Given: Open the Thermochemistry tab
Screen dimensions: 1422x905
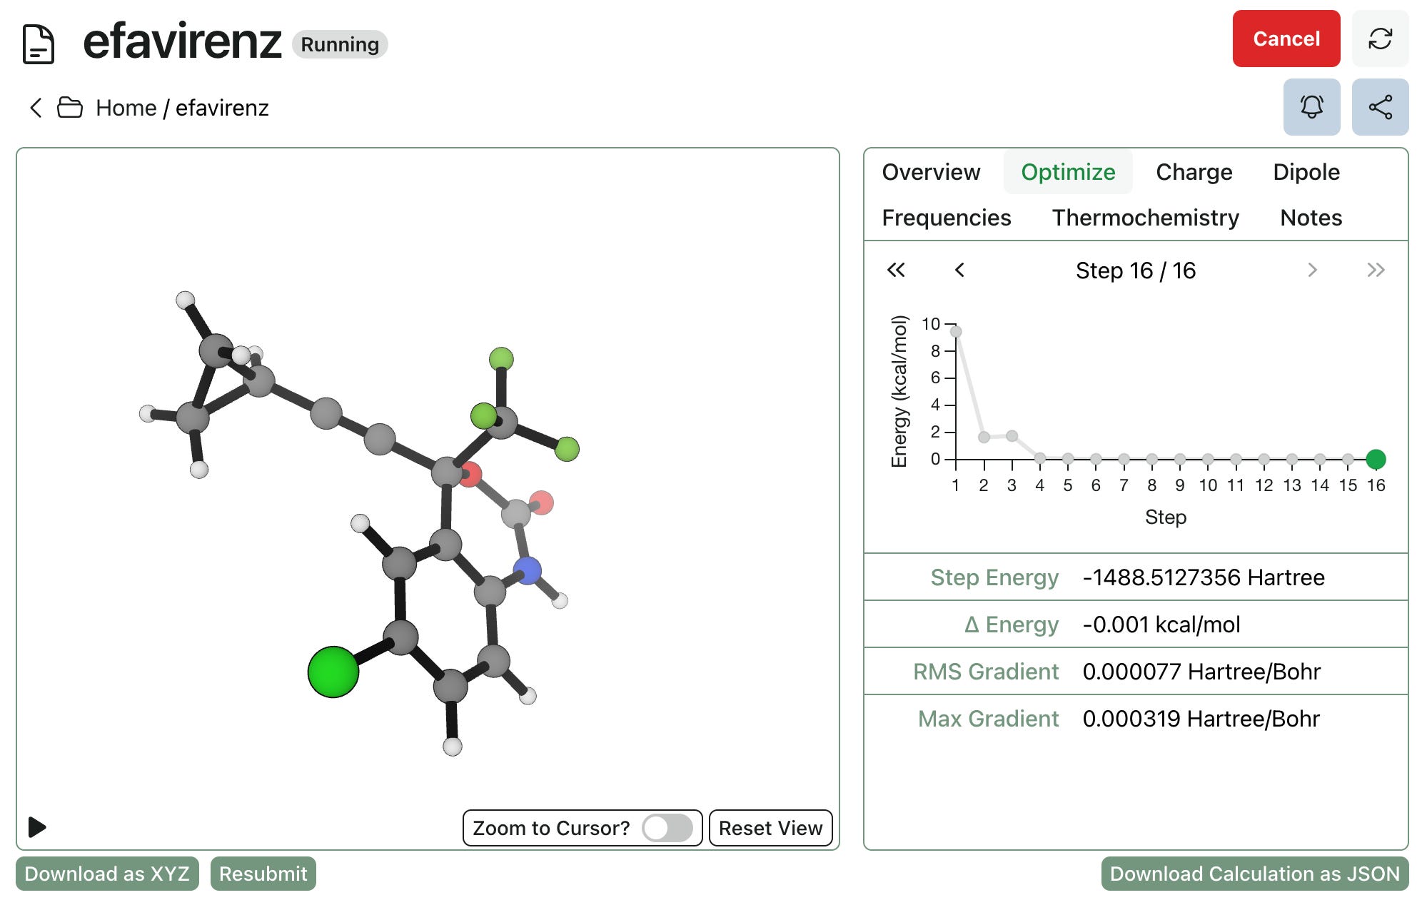Looking at the screenshot, I should (x=1145, y=218).
